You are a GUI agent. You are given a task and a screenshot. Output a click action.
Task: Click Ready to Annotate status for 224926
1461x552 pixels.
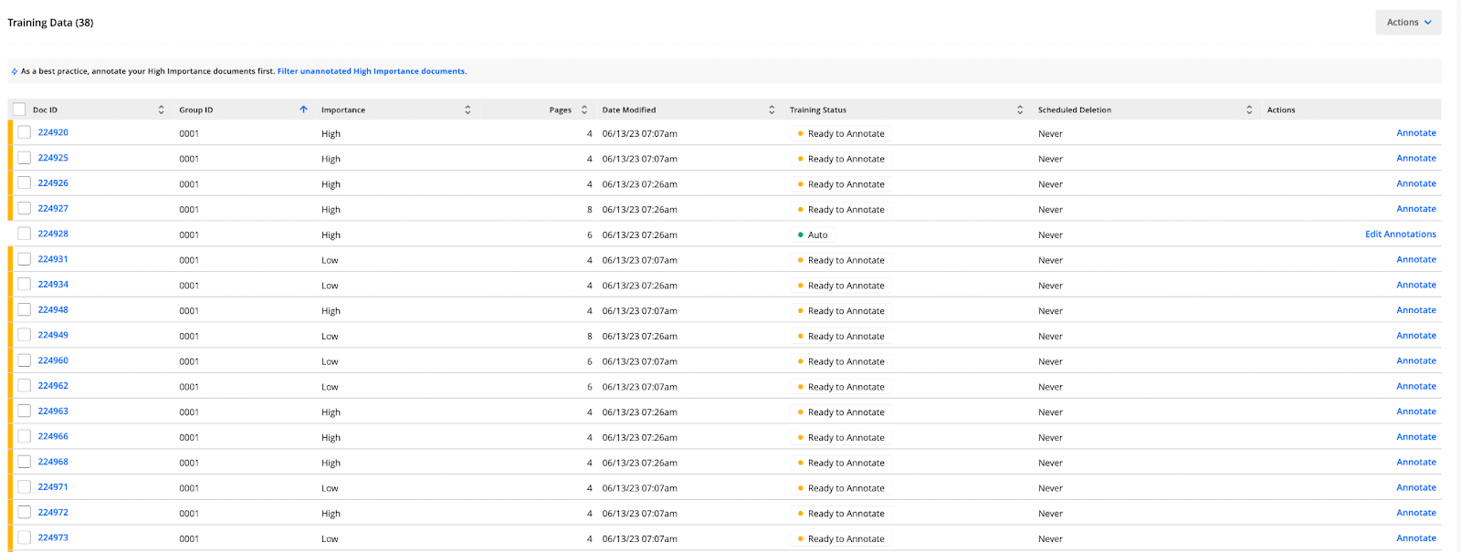841,184
